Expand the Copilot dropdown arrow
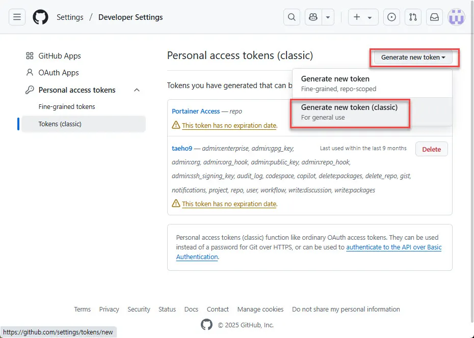 pos(328,17)
